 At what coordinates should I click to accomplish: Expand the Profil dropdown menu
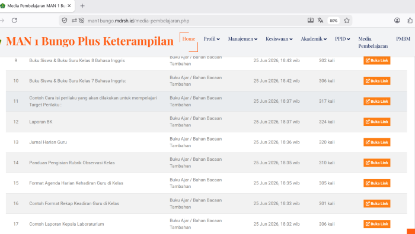pyautogui.click(x=212, y=39)
